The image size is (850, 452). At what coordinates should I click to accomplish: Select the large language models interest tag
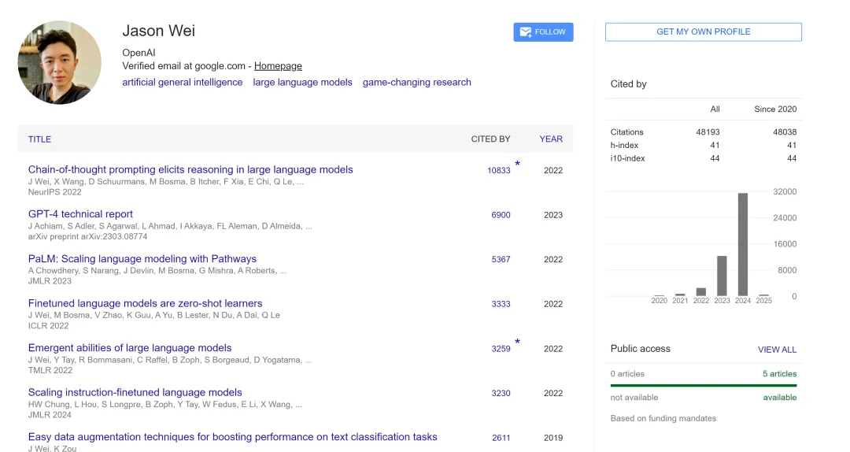click(302, 82)
